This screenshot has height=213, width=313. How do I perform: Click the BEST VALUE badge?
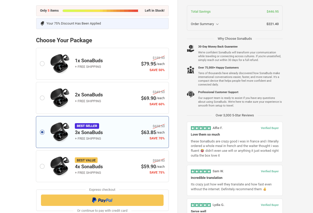(x=86, y=160)
